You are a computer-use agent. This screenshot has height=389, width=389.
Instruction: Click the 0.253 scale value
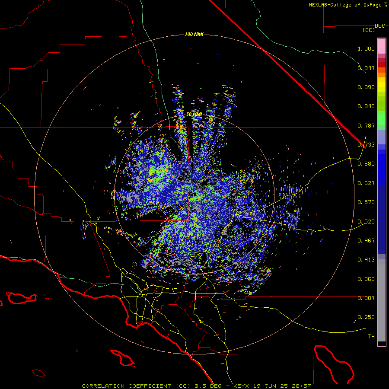coord(366,317)
